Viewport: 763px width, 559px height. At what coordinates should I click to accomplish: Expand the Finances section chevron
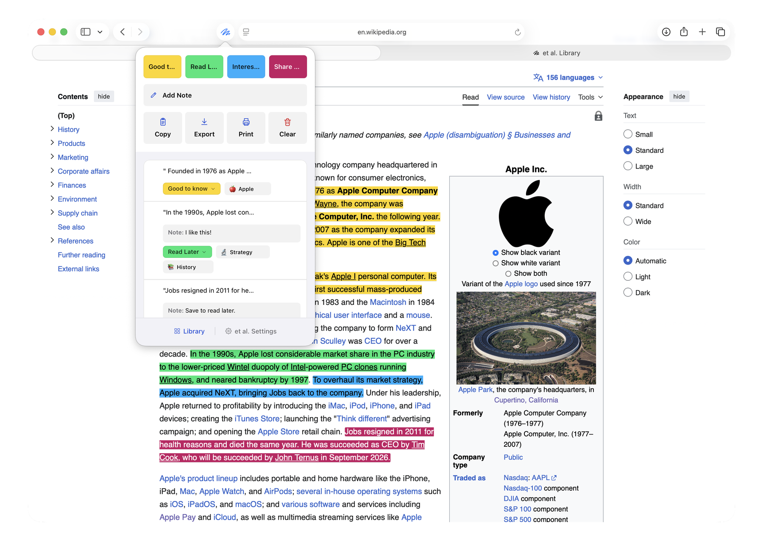tap(52, 185)
